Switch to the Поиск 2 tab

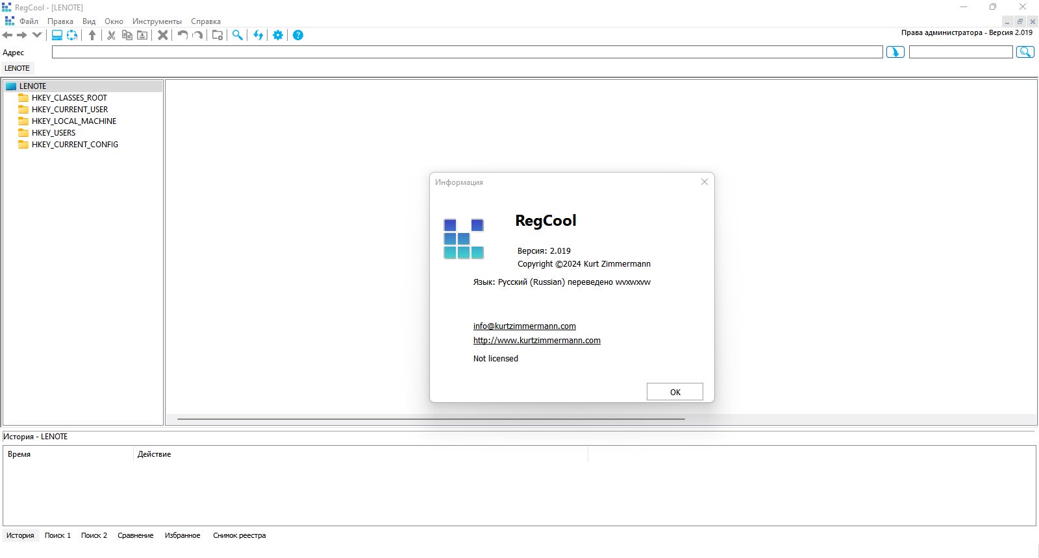click(x=94, y=535)
